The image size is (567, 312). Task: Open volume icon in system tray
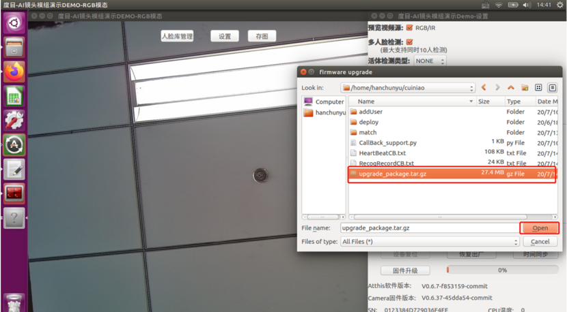click(x=526, y=5)
